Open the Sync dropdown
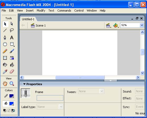147x118 pixels. click(x=140, y=107)
